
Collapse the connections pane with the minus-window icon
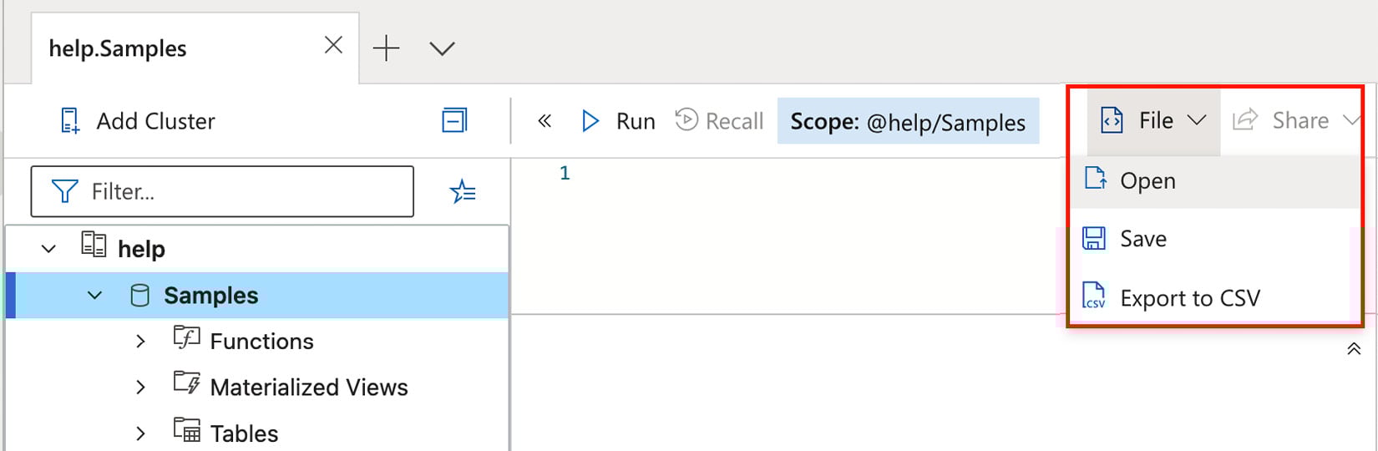point(454,121)
